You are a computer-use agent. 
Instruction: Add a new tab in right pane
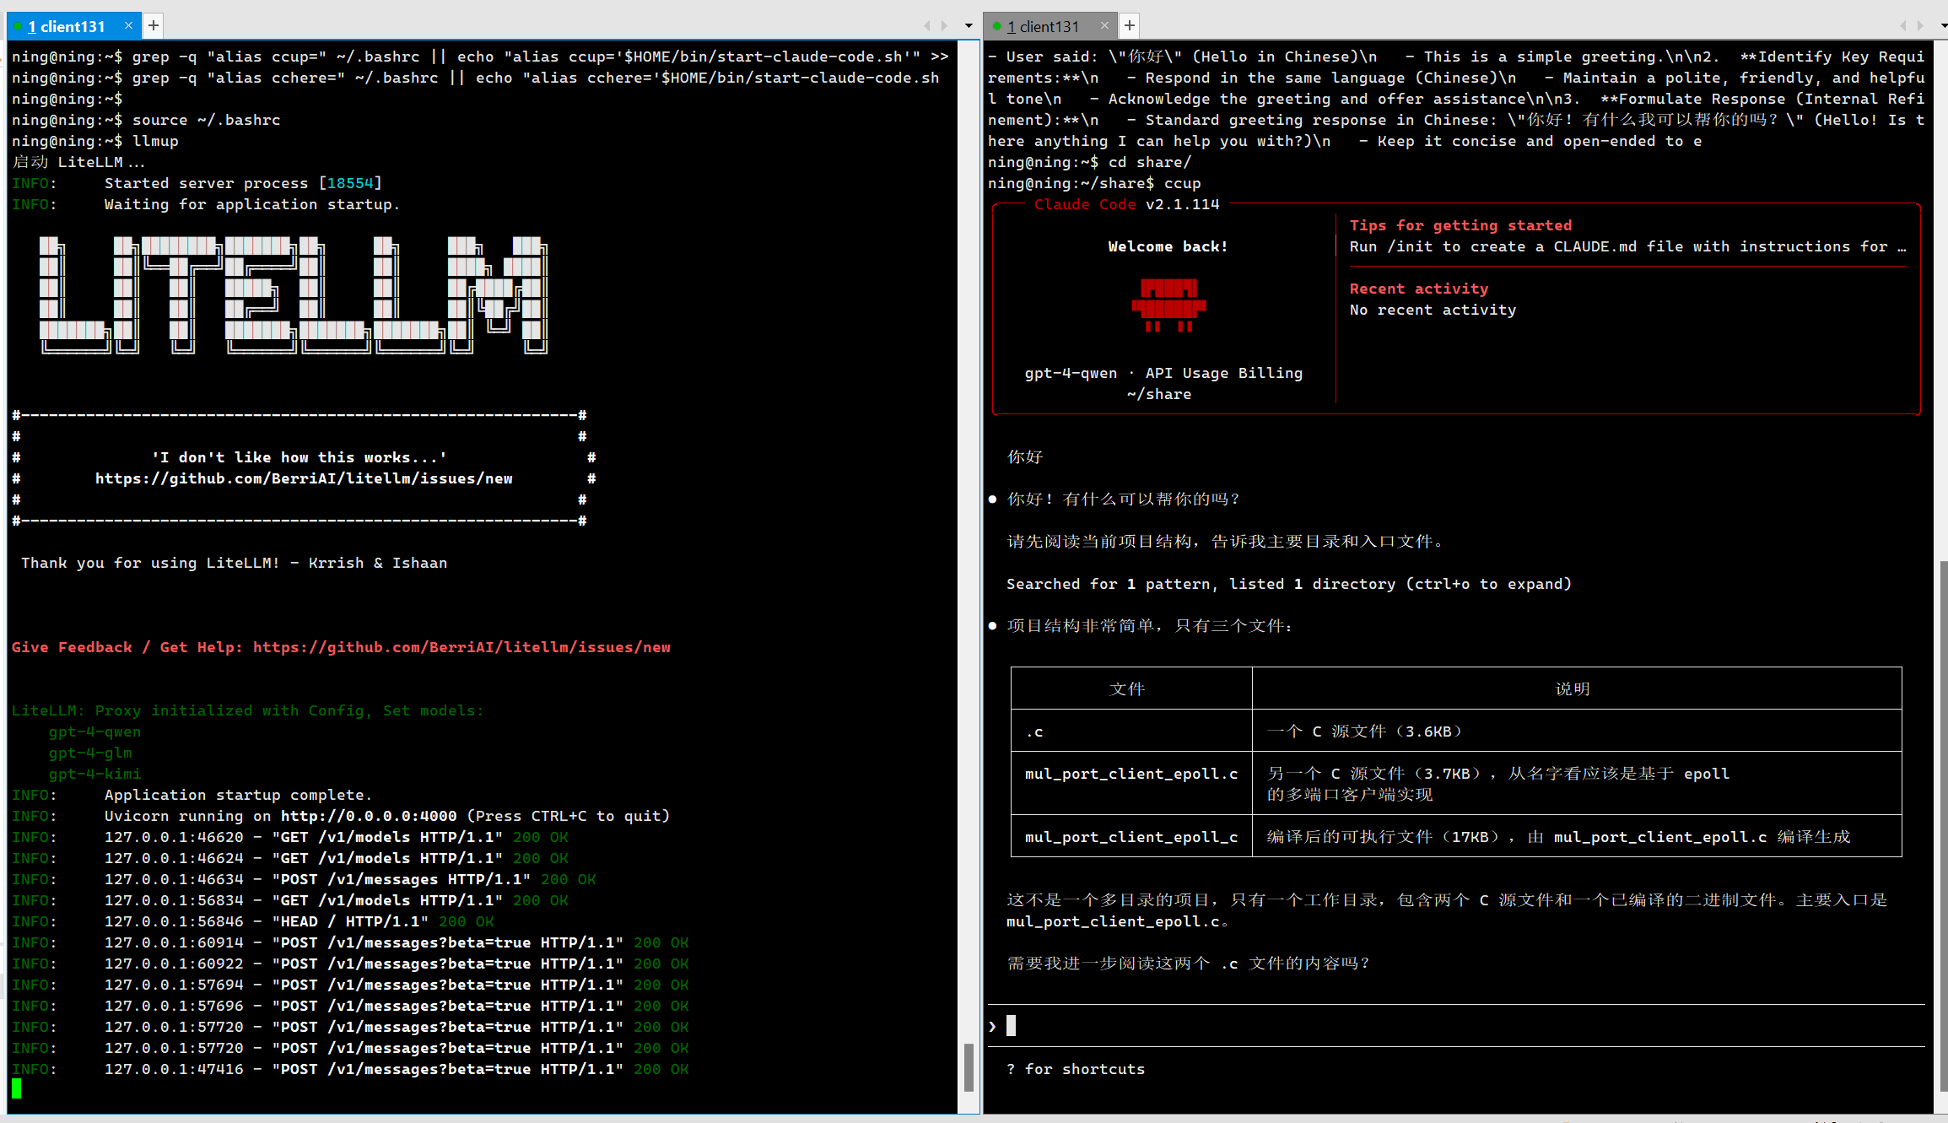point(1130,26)
